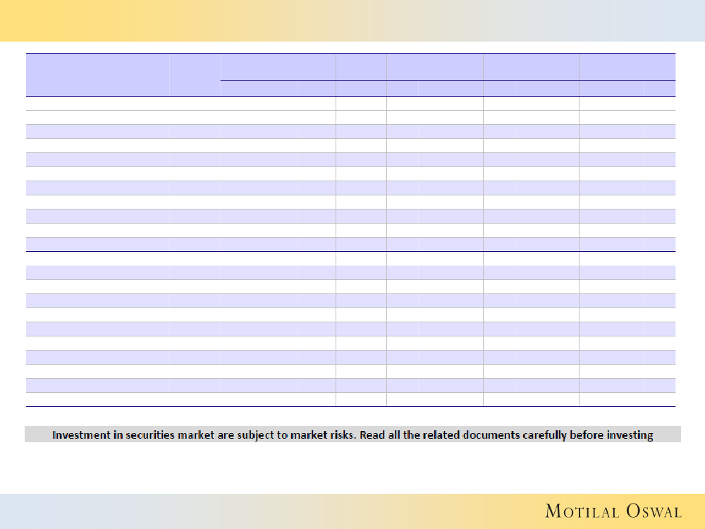
Task: Click the second header column cell of table
Action: pyautogui.click(x=195, y=74)
